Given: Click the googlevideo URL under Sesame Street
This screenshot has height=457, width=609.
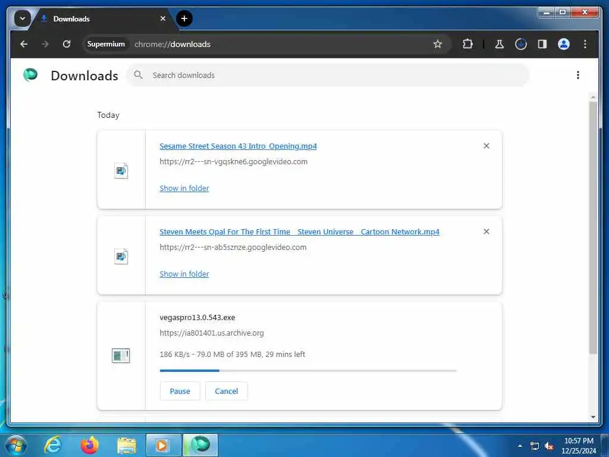Looking at the screenshot, I should 233,162.
